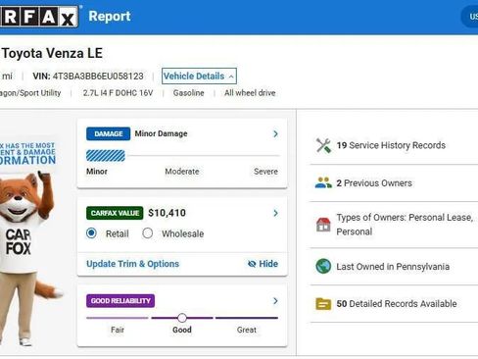This screenshot has width=478, height=359.
Task: Expand the Minor Damage card chevron
Action: pyautogui.click(x=275, y=133)
